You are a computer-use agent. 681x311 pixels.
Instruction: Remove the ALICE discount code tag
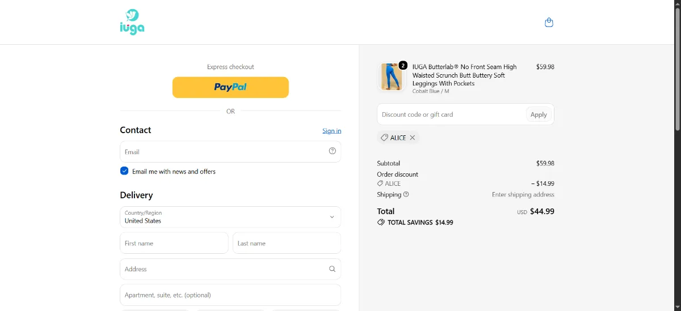tap(413, 138)
